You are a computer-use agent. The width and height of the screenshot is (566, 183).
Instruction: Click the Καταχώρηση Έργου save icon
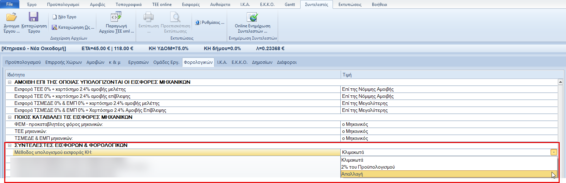click(34, 17)
